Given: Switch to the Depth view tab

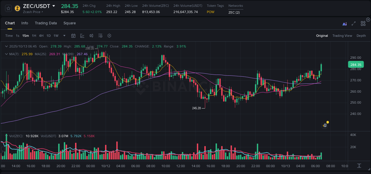Looking at the screenshot, I should [361, 36].
